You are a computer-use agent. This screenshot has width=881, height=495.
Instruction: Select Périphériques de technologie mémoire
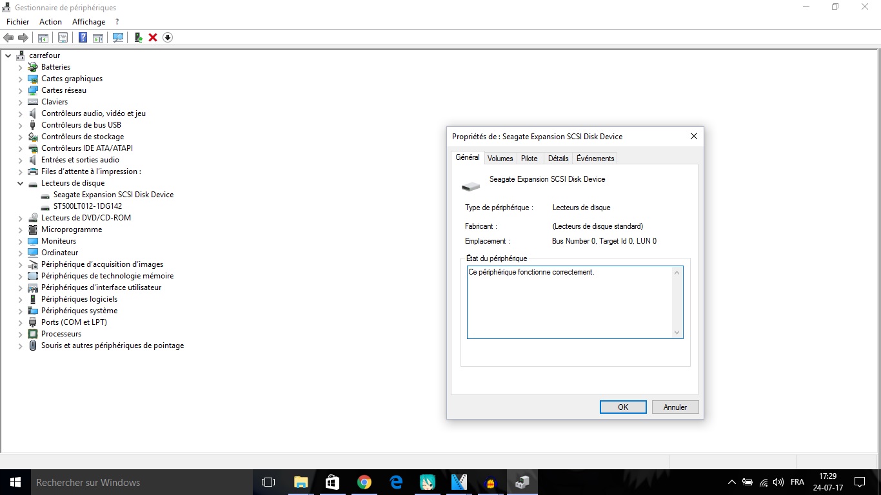tap(107, 276)
